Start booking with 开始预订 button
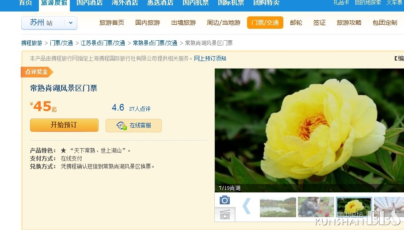The image size is (404, 230). (64, 125)
